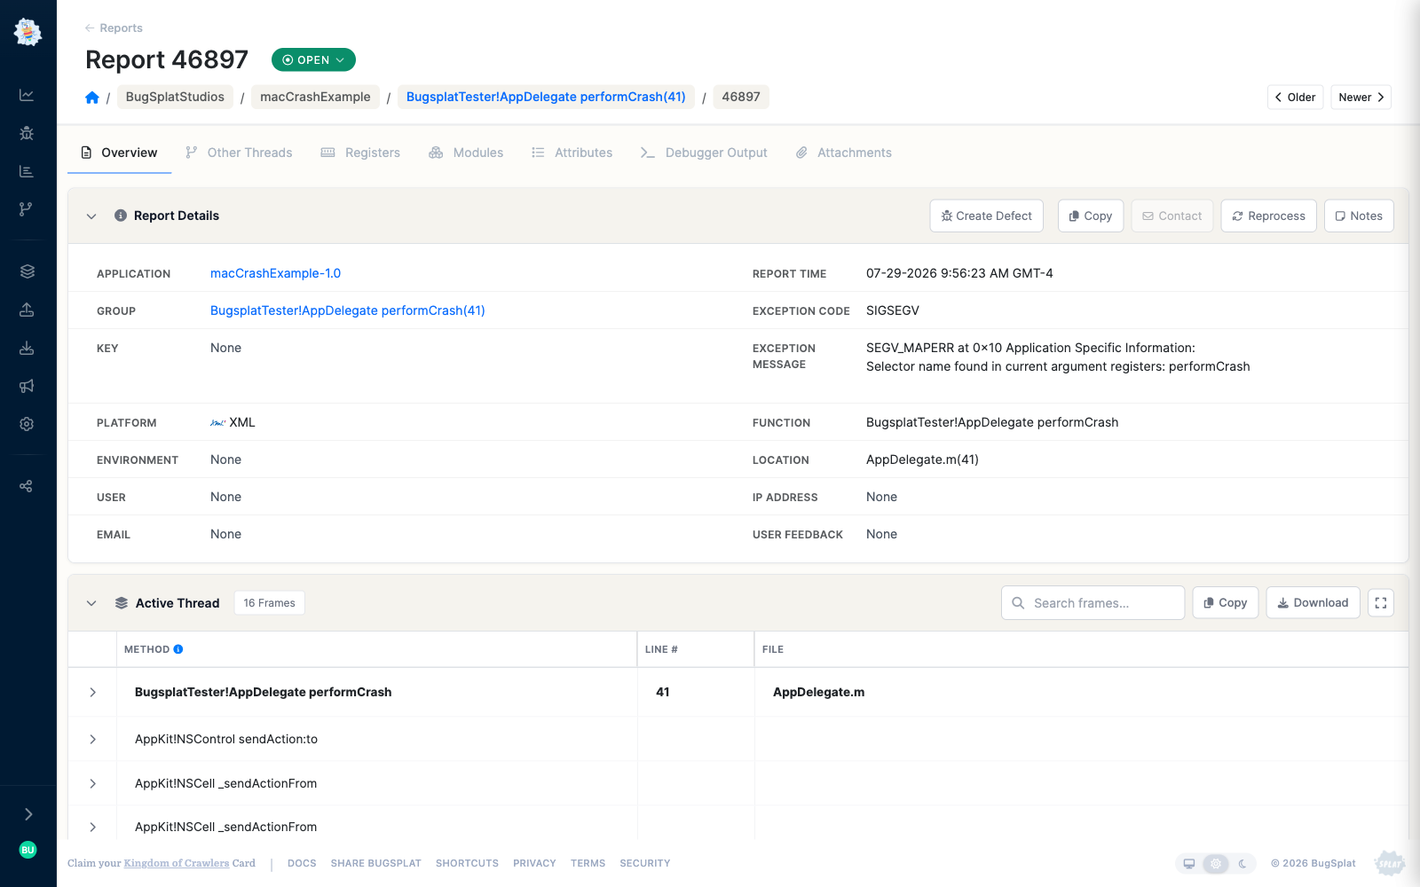
Task: Go to the Newer report
Action: [1361, 98]
